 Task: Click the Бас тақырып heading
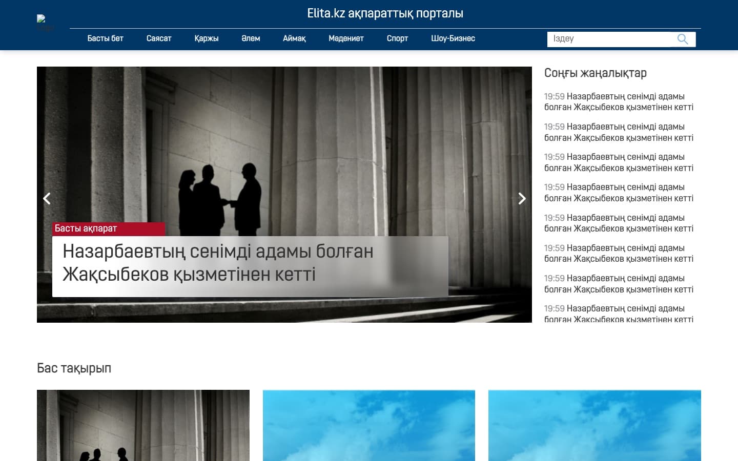click(74, 368)
